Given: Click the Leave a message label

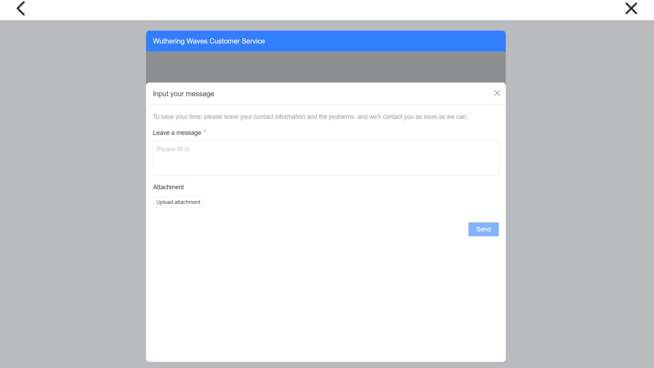Looking at the screenshot, I should (x=177, y=133).
